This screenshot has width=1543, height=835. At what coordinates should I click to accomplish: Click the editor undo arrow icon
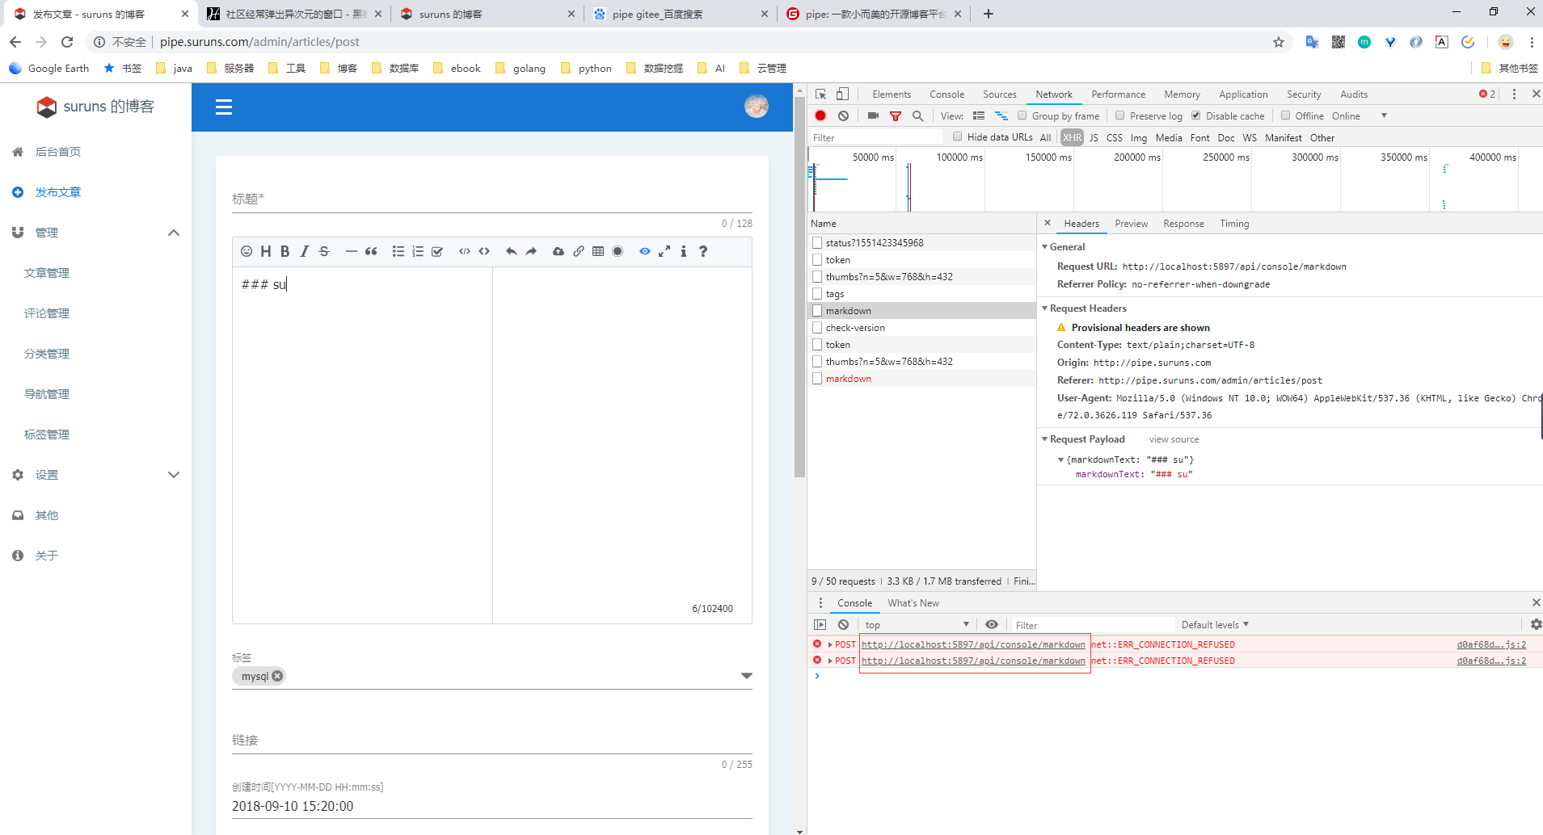(511, 251)
